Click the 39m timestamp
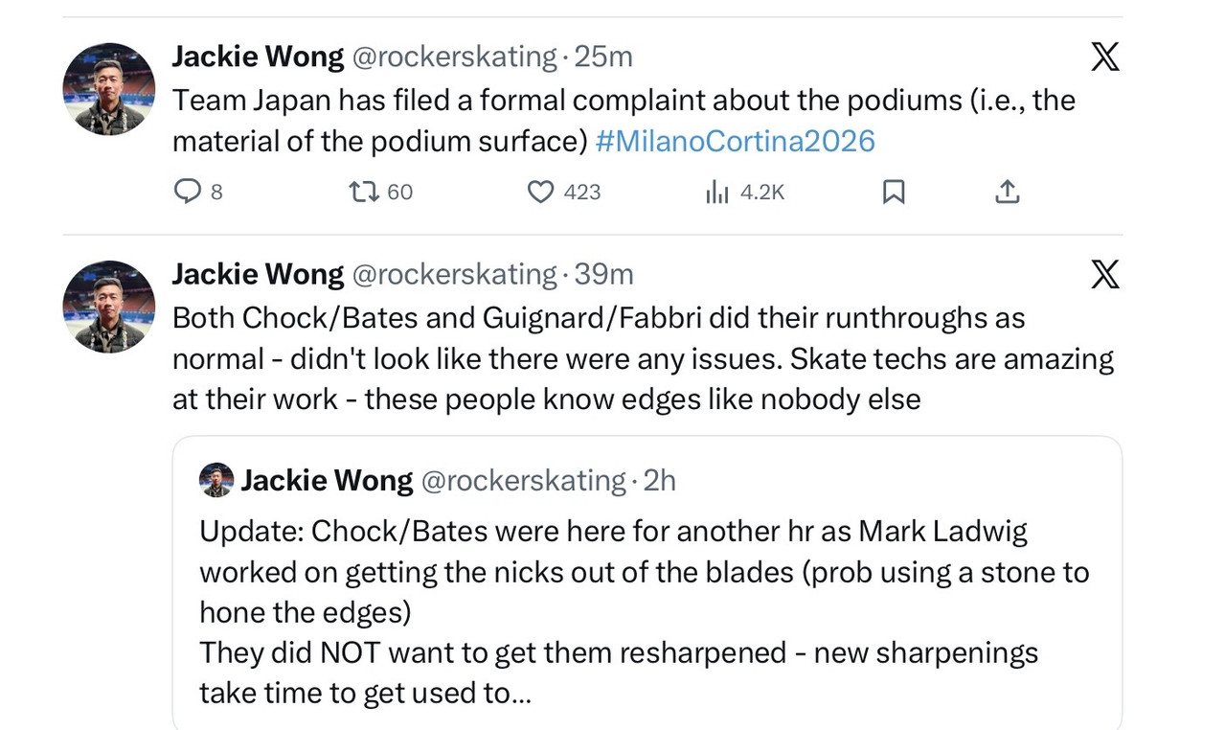Screen dimensions: 1225x730 click(603, 275)
